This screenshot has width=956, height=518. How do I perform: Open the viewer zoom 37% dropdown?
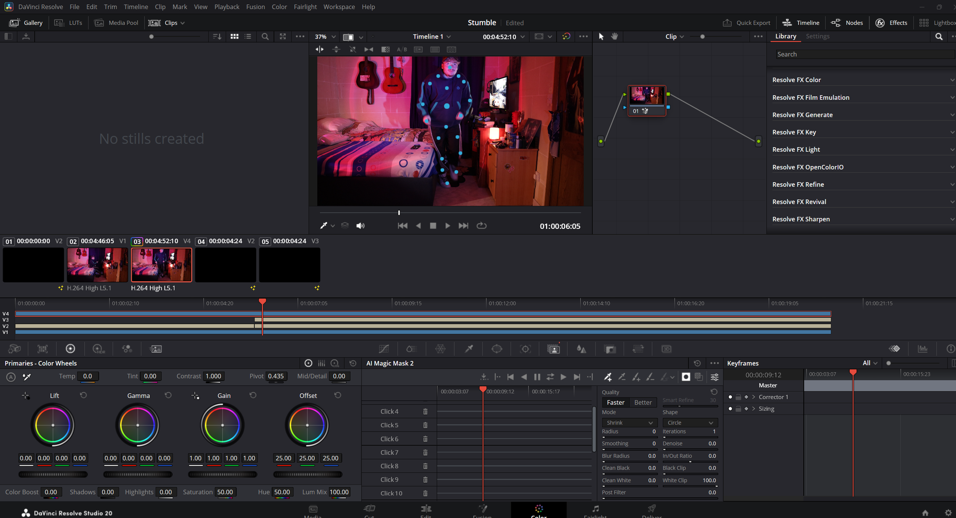coord(325,37)
